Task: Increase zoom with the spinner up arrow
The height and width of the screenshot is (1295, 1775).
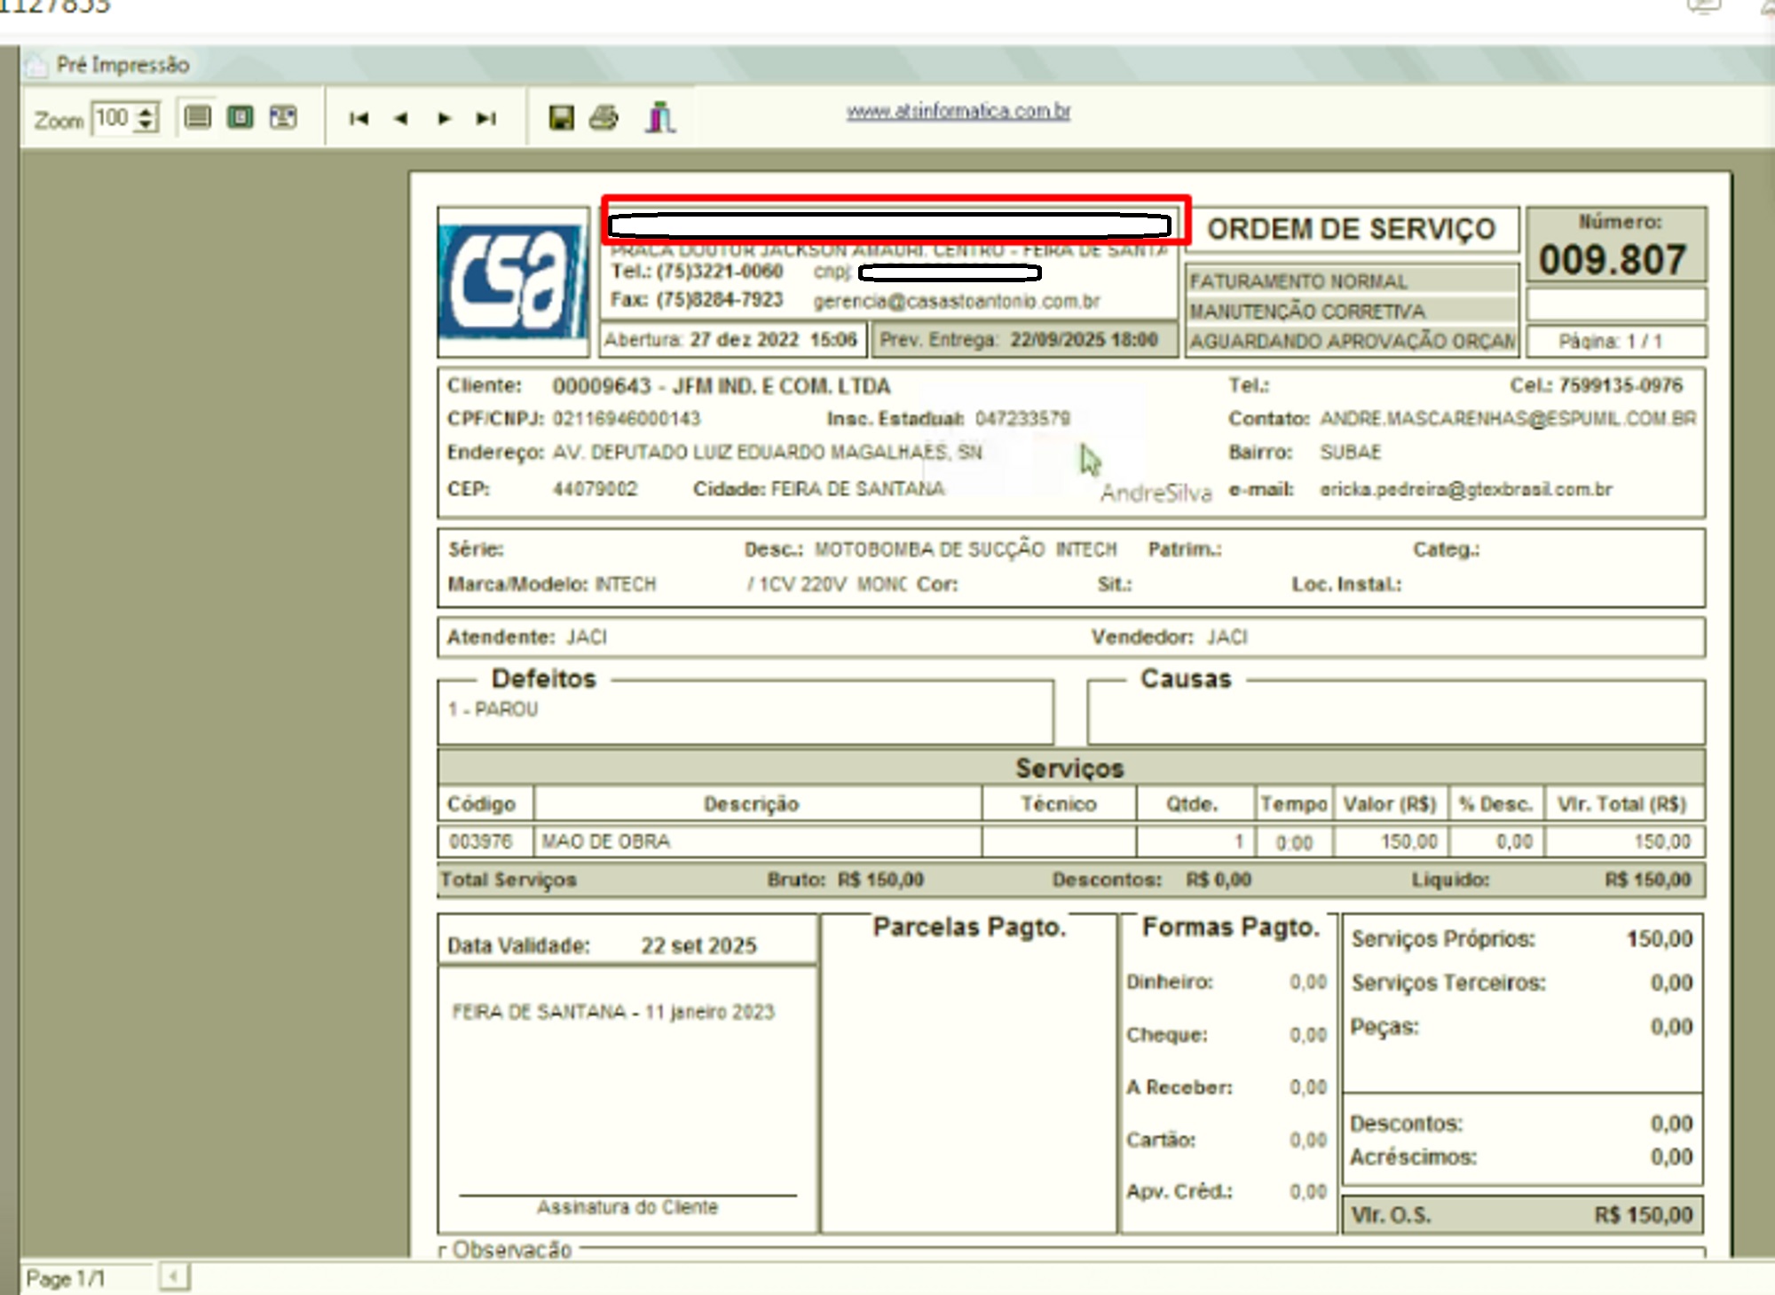Action: click(x=147, y=111)
